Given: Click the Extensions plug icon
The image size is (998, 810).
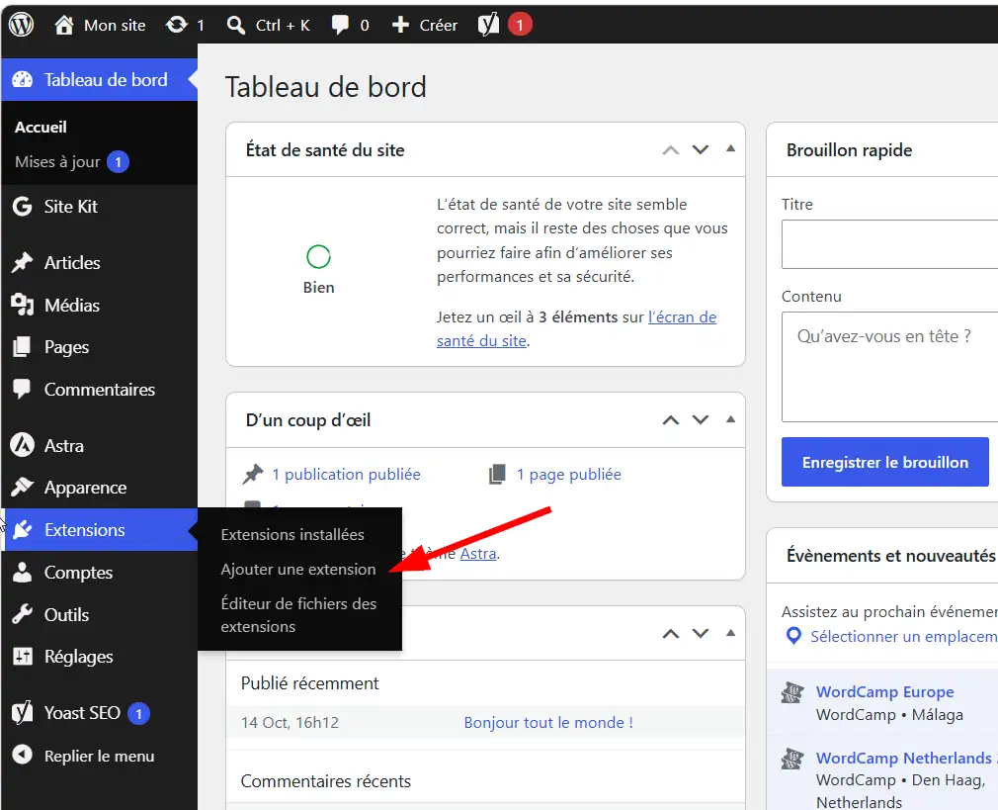Looking at the screenshot, I should pos(23,529).
